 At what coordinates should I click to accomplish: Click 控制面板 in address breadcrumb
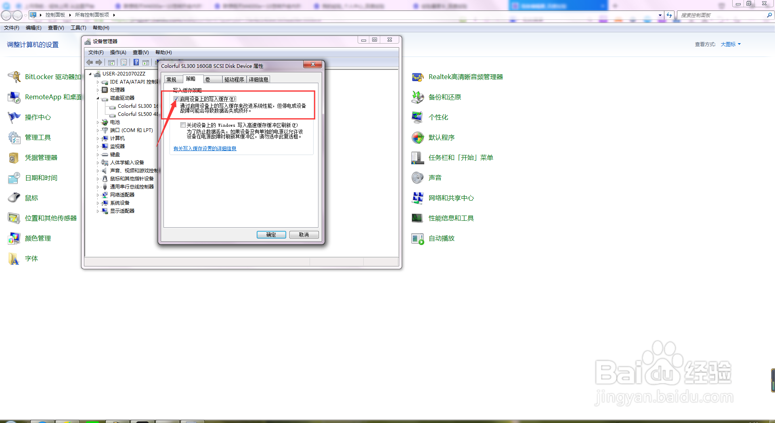[x=55, y=15]
